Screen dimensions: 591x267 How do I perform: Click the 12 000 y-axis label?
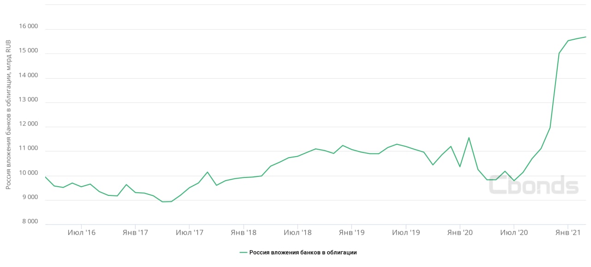tap(29, 124)
